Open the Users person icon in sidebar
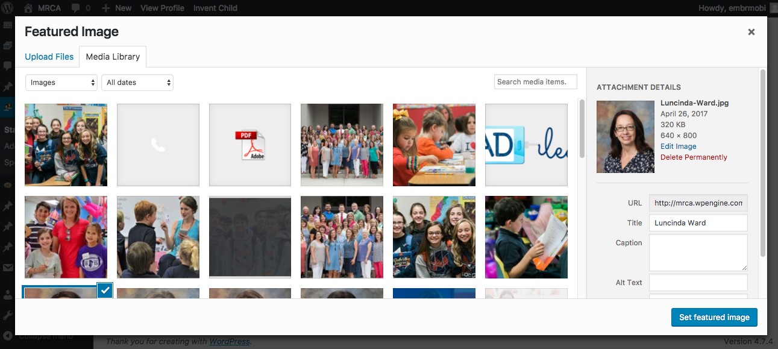The width and height of the screenshot is (778, 349). [x=8, y=295]
